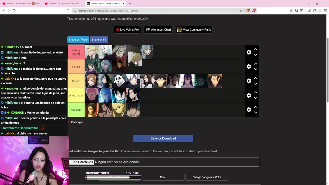Move 'toda la noche' tier down with chevron
This screenshot has height=185, width=329.
[255, 55]
